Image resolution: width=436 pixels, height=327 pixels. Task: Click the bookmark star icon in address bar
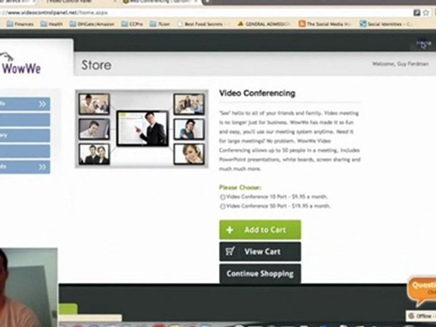point(426,13)
